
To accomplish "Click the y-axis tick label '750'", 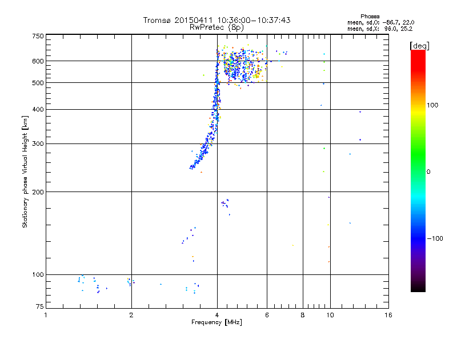I will pos(38,36).
